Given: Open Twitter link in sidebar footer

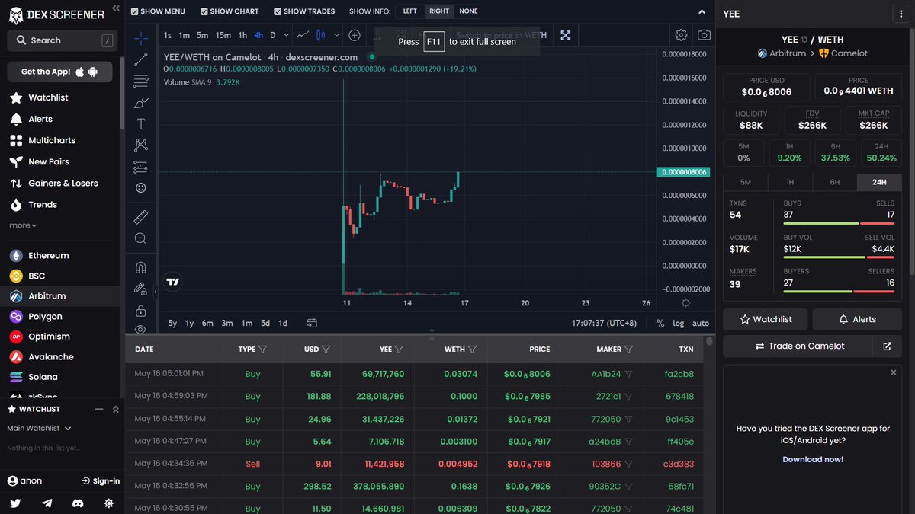Looking at the screenshot, I should tap(15, 503).
